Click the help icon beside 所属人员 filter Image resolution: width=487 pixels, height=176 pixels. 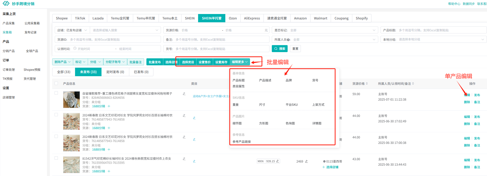point(288,40)
